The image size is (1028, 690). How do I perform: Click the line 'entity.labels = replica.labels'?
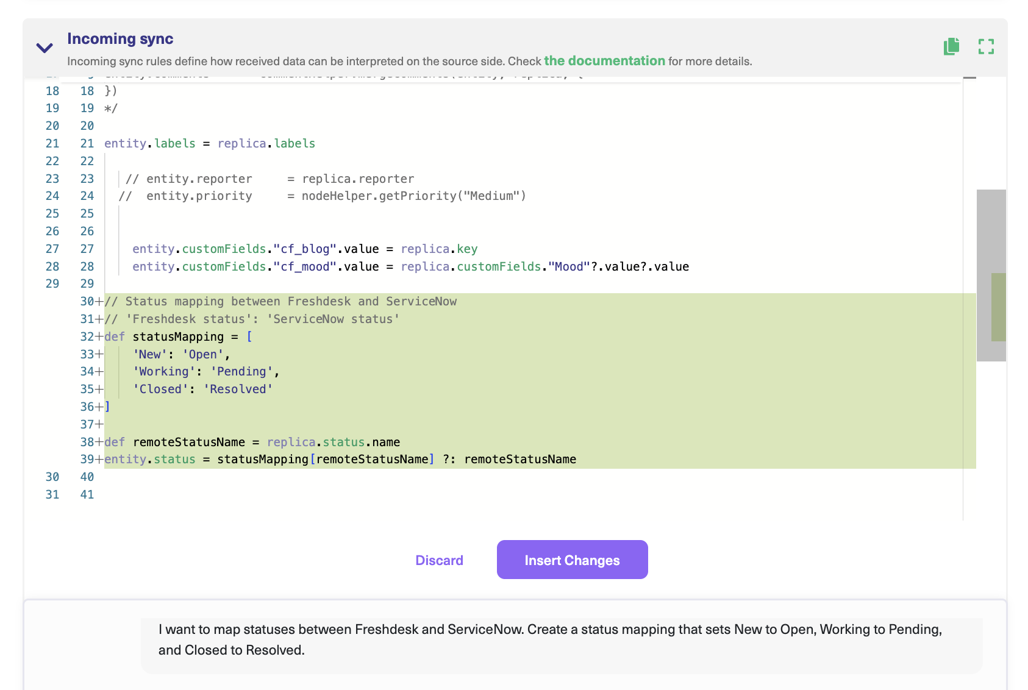point(210,143)
